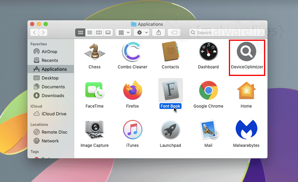The width and height of the screenshot is (298, 182).
Task: Open the FaceTime app
Action: pos(94,91)
